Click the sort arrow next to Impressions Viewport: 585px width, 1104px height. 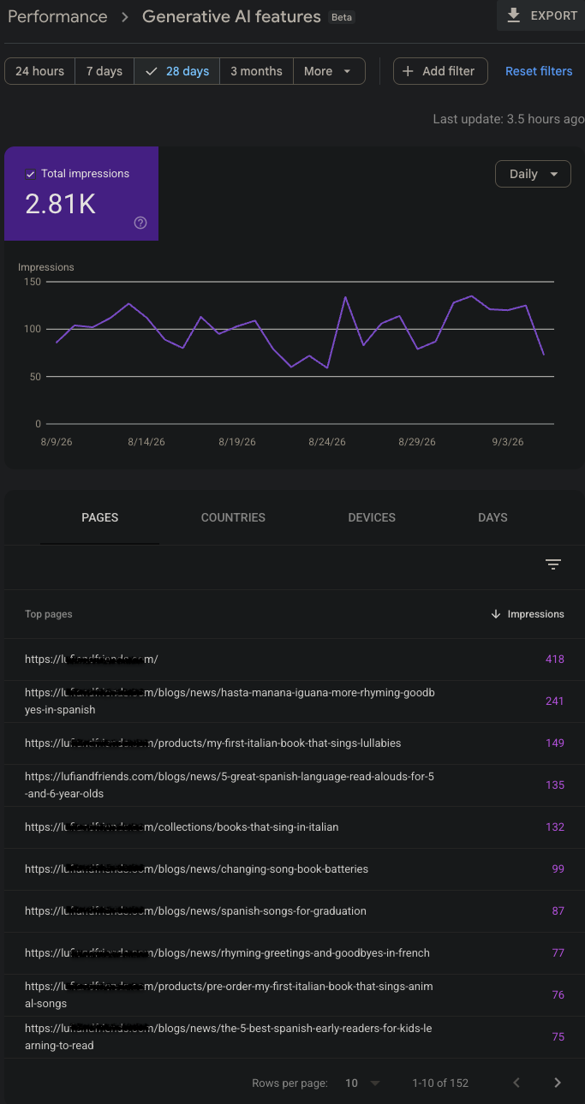tap(495, 614)
